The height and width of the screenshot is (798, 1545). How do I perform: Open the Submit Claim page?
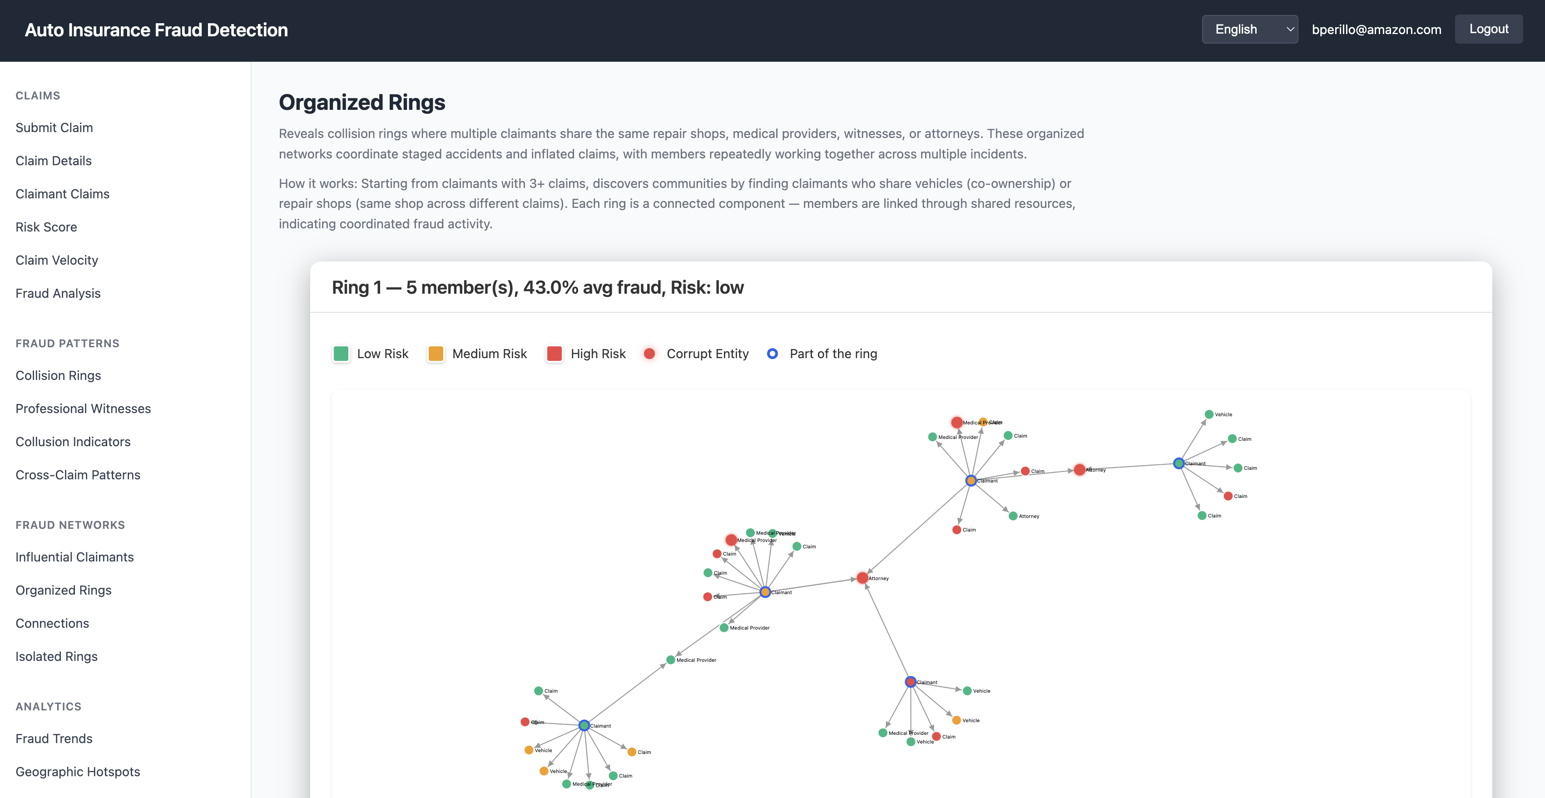click(54, 128)
